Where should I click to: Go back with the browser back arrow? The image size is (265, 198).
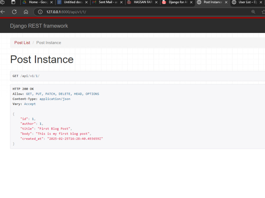point(3,12)
